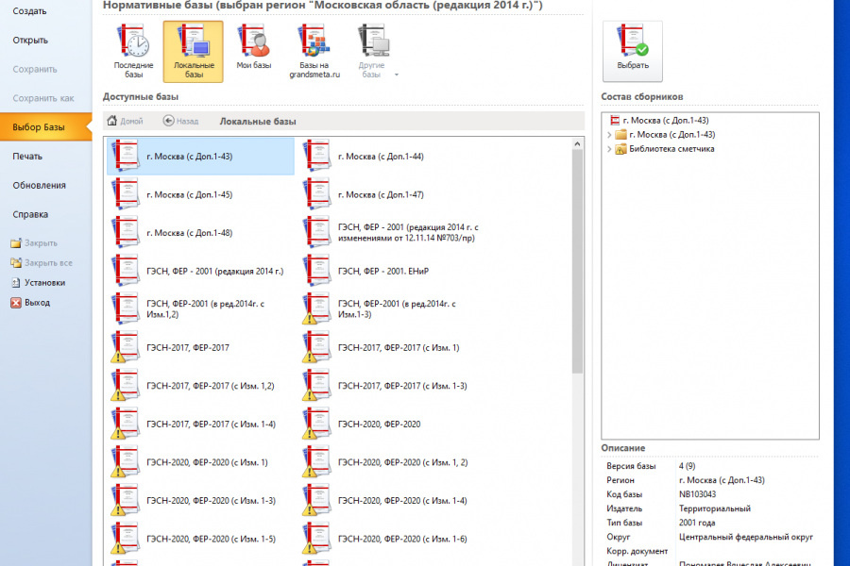
Task: Expand the г. Москва (с Доп.1-43) folder node
Action: point(609,135)
